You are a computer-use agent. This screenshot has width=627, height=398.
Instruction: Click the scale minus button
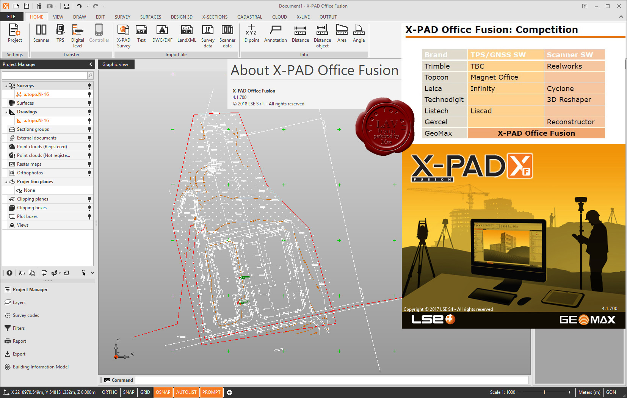(x=519, y=392)
